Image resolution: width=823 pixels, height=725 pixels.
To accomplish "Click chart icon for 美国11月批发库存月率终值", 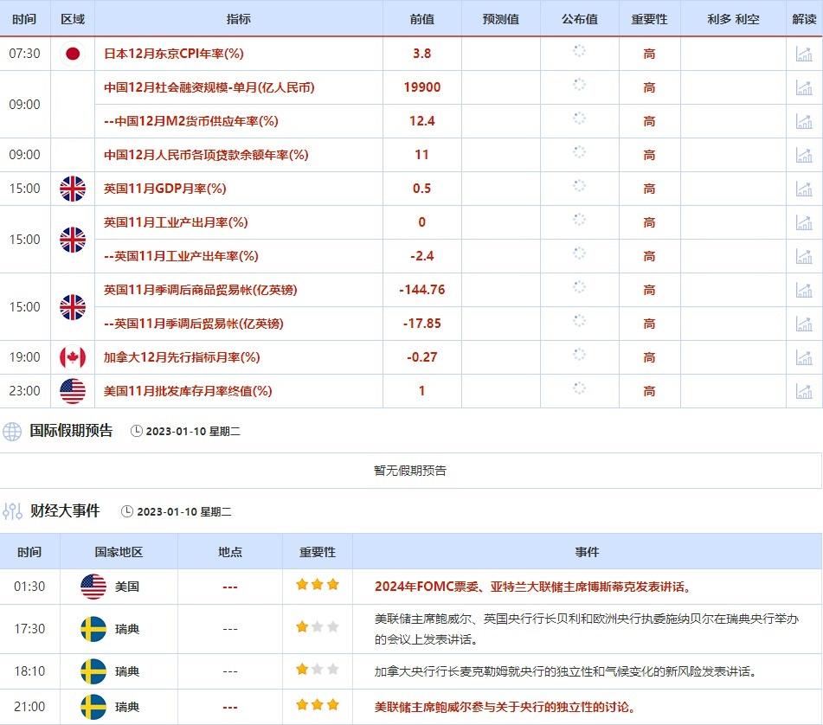I will pyautogui.click(x=804, y=391).
